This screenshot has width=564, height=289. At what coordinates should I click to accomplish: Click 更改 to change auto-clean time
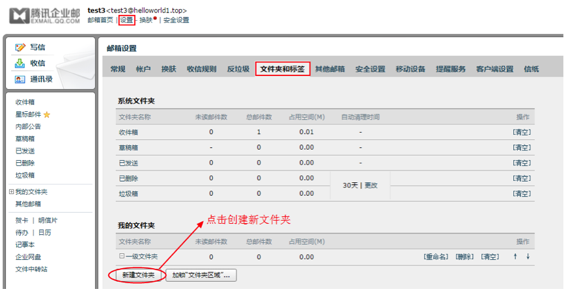[x=371, y=186]
